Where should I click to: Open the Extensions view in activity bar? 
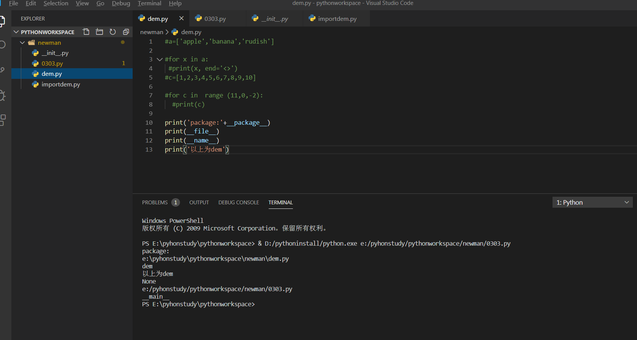click(2, 120)
